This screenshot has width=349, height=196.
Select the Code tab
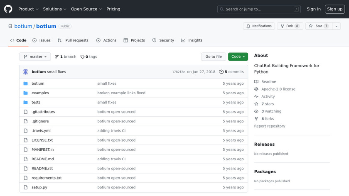18,40
